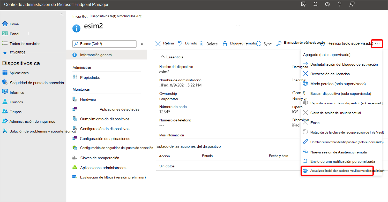Click the Retirar toolbar action

pyautogui.click(x=165, y=44)
